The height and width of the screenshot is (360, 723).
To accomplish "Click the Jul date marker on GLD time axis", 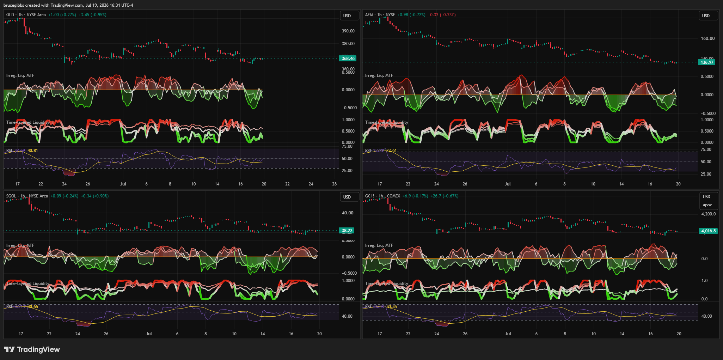I will [123, 184].
